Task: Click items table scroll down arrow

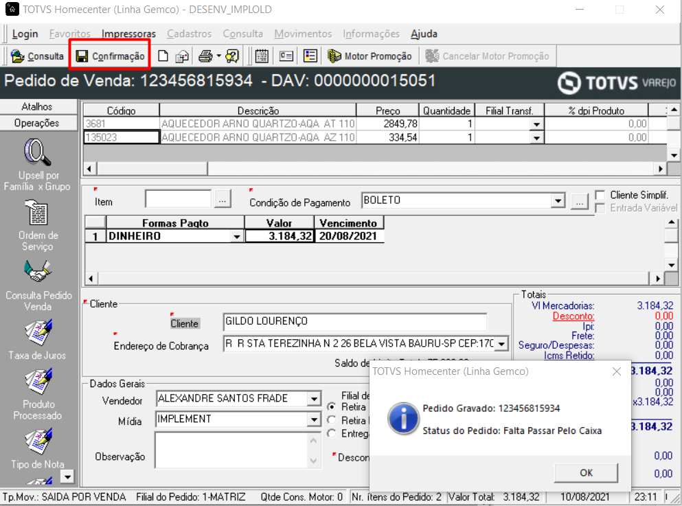Action: click(674, 154)
